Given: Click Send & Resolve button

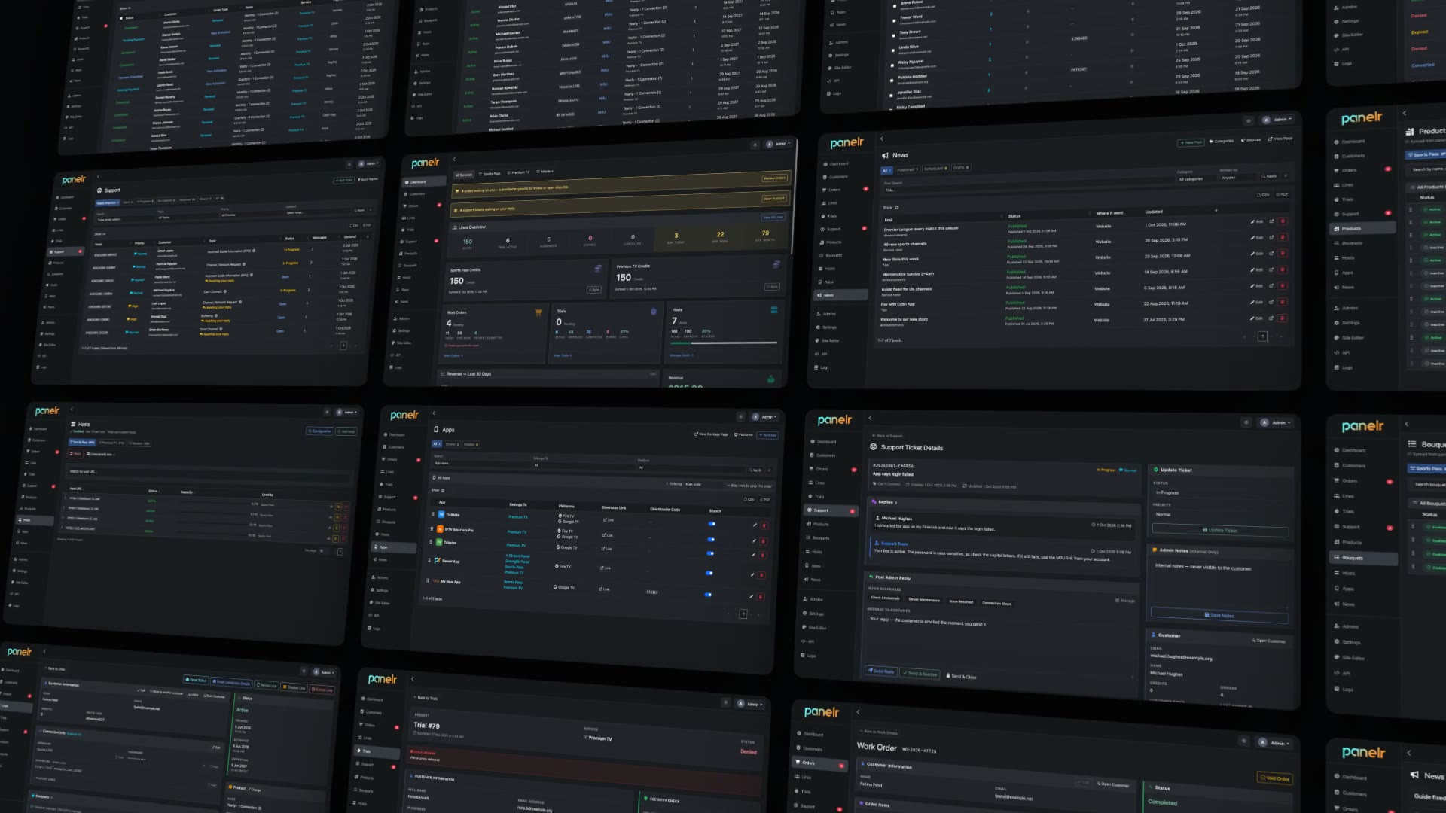Looking at the screenshot, I should point(920,674).
